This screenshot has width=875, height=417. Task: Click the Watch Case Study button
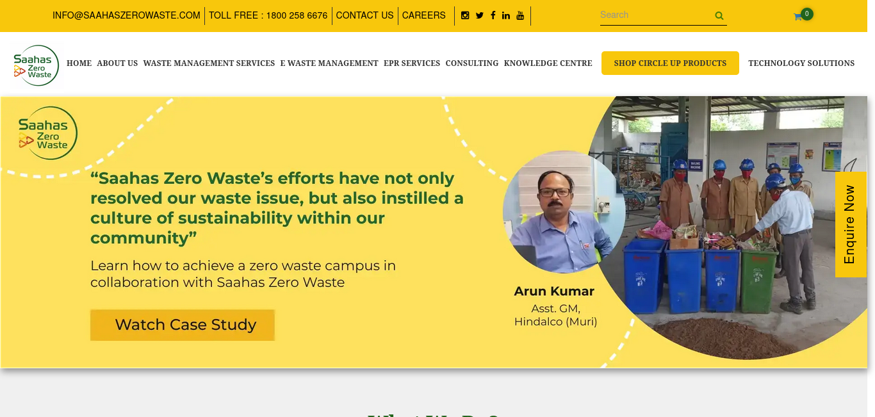[x=183, y=325]
